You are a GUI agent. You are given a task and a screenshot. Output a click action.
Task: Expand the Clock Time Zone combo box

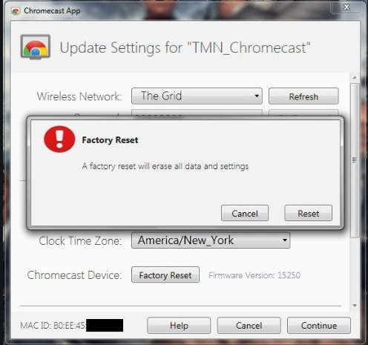point(211,240)
